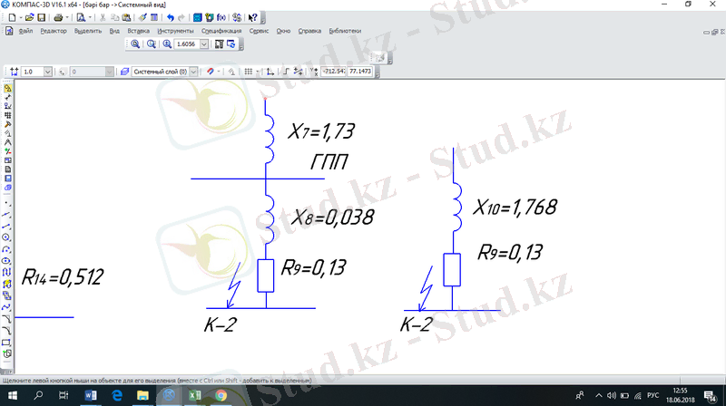
Task: Click the Open file folder icon
Action: (x=29, y=17)
